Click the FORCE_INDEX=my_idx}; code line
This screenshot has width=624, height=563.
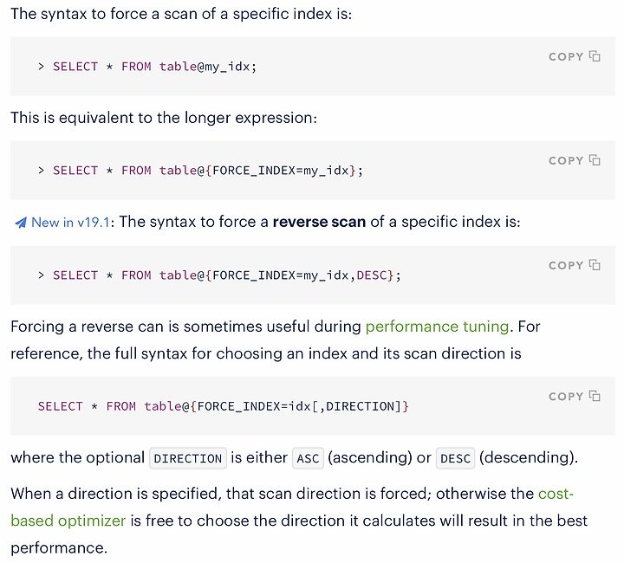200,171
